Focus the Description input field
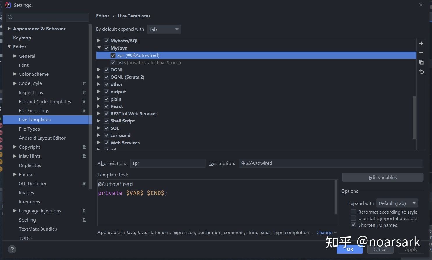The width and height of the screenshot is (432, 260). tap(331, 163)
